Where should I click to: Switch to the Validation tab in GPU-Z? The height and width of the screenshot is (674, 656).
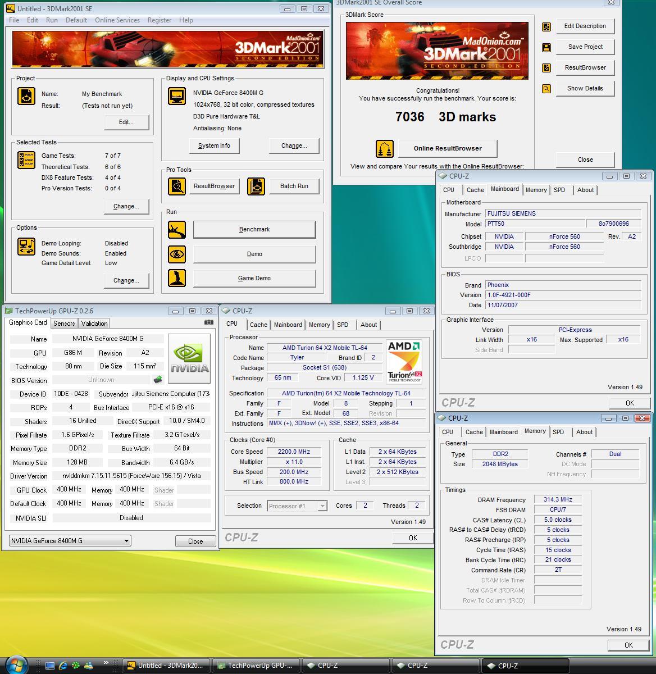(94, 324)
